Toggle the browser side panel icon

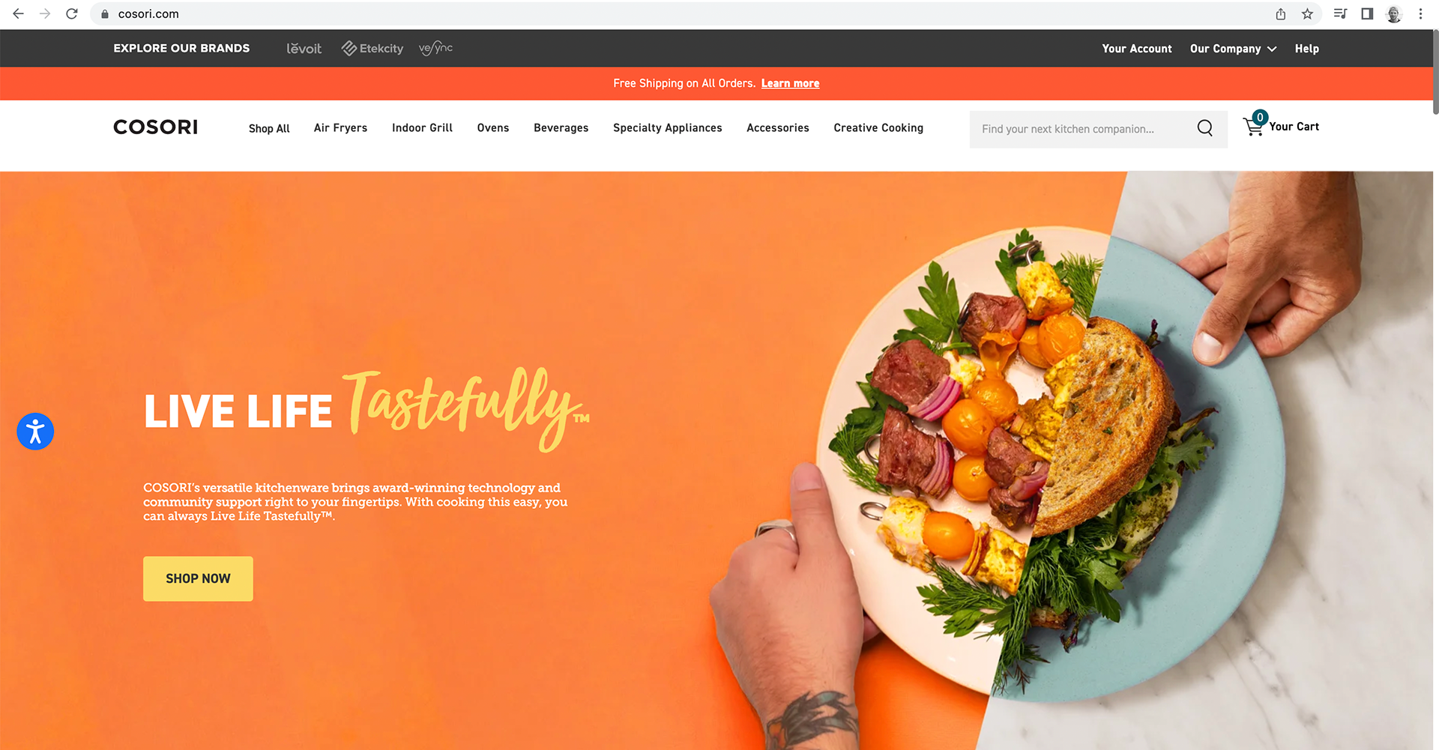coord(1367,13)
